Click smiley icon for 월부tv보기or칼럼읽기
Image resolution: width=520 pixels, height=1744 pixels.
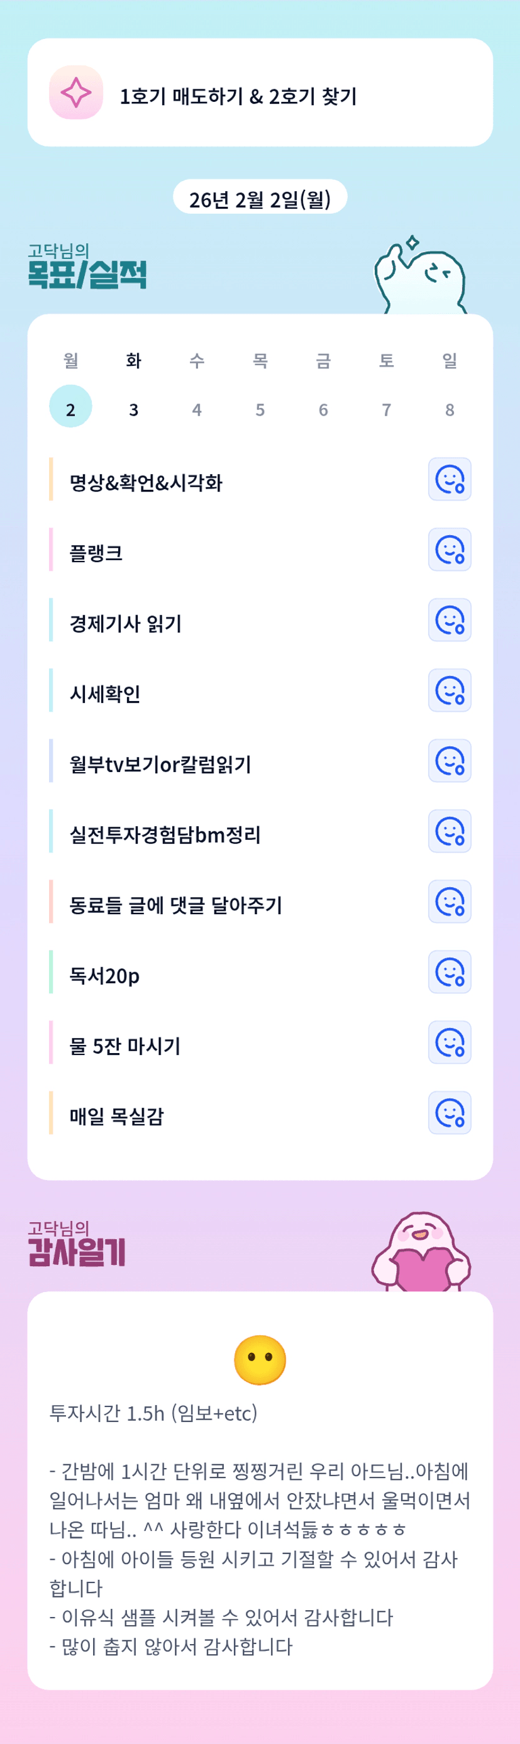450,761
